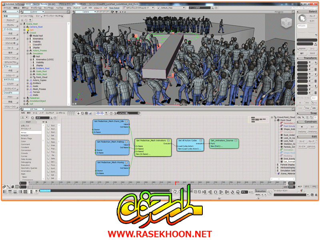Toggle the collapse box on Set All Actors Cycles node

tap(201, 141)
